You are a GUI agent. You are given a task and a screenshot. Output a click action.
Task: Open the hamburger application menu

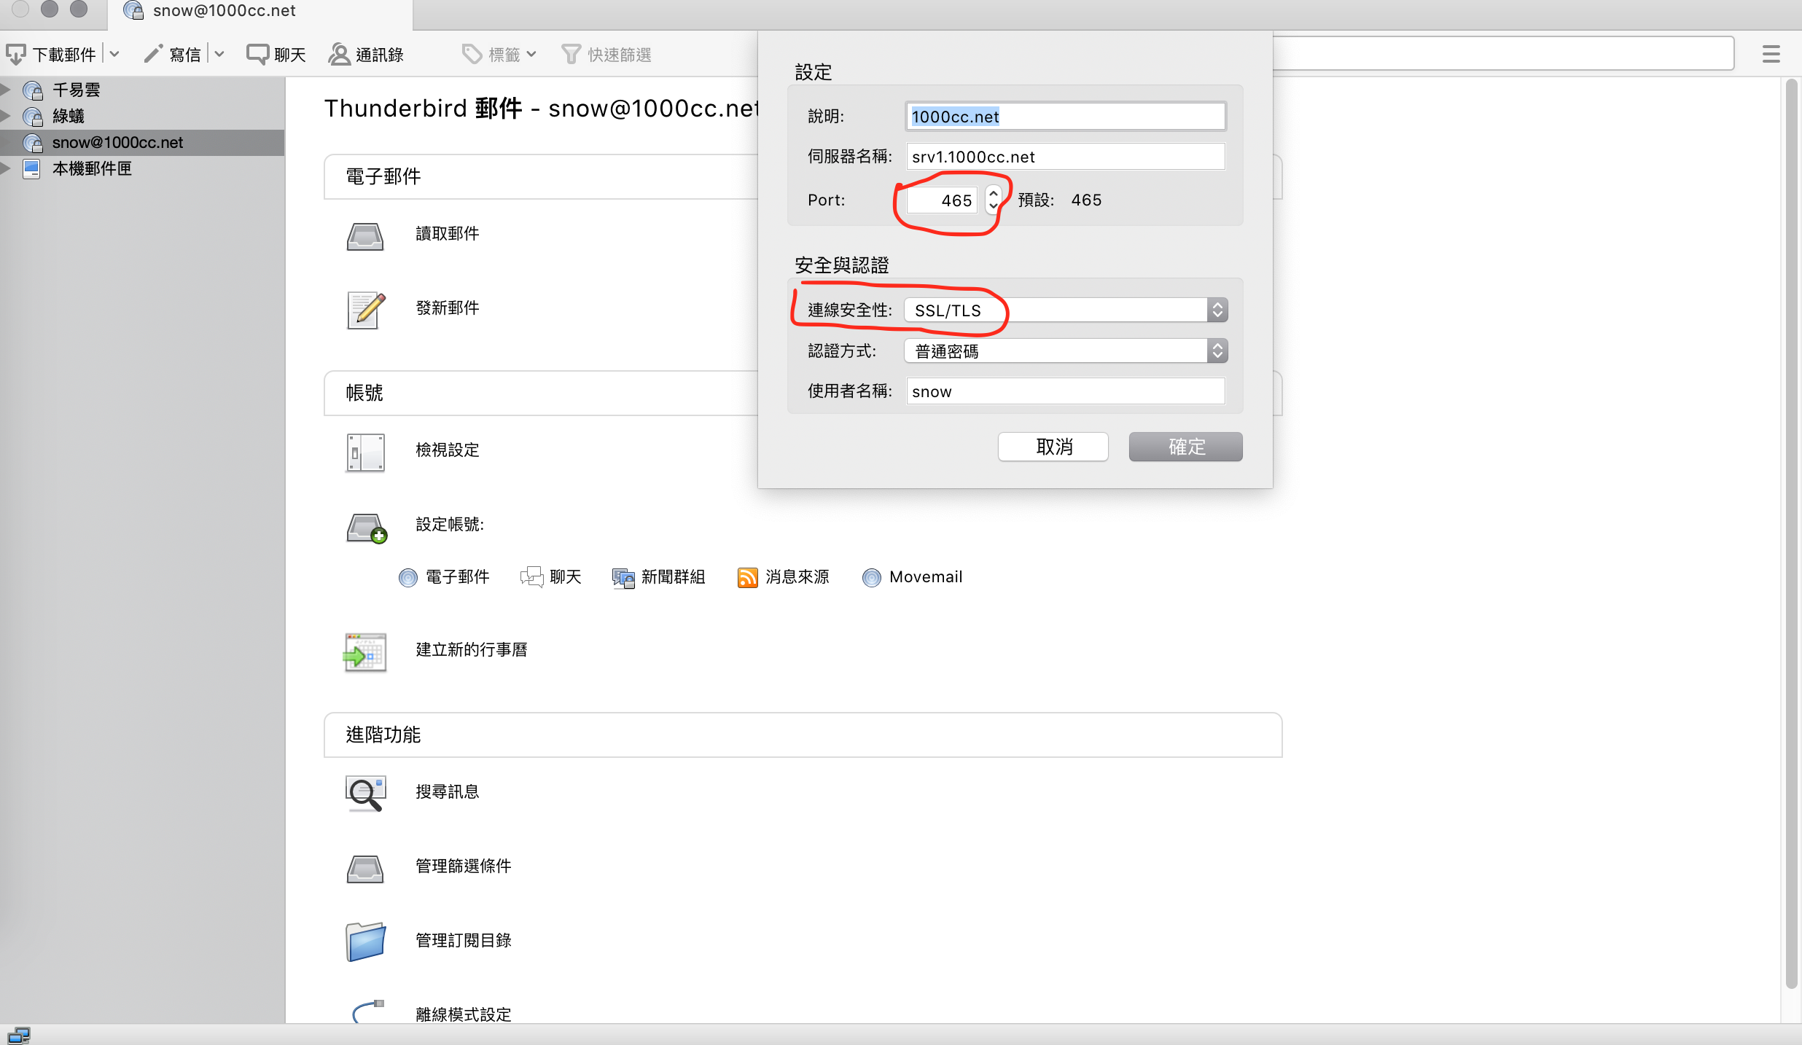point(1771,54)
